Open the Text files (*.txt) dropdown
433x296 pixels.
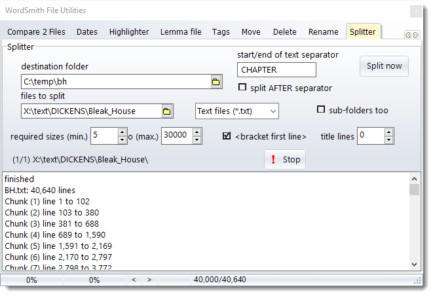pyautogui.click(x=237, y=111)
